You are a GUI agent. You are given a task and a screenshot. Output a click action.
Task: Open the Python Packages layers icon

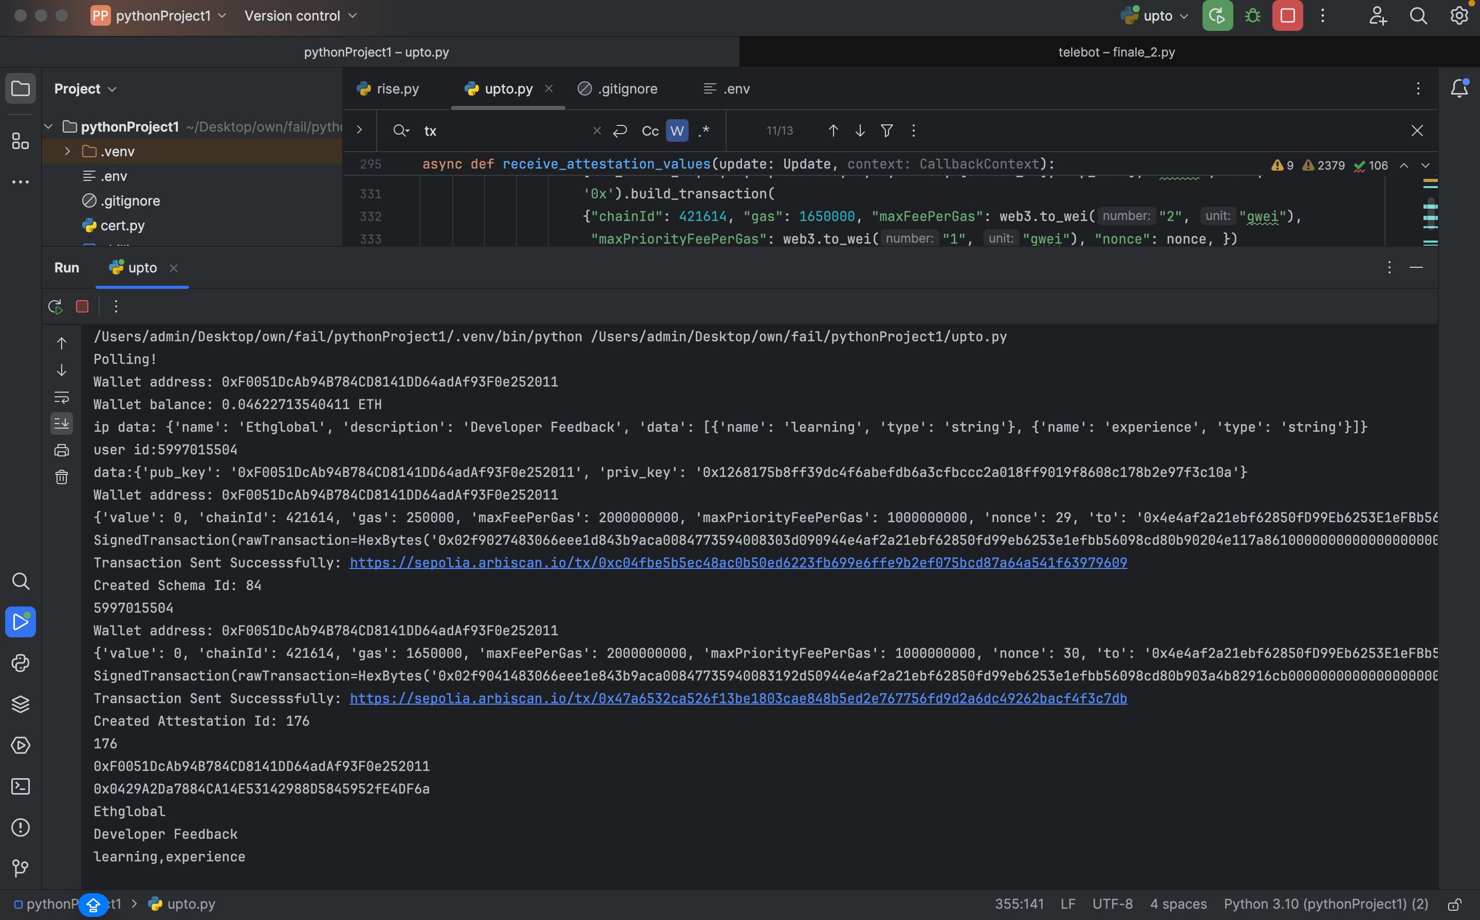21,704
